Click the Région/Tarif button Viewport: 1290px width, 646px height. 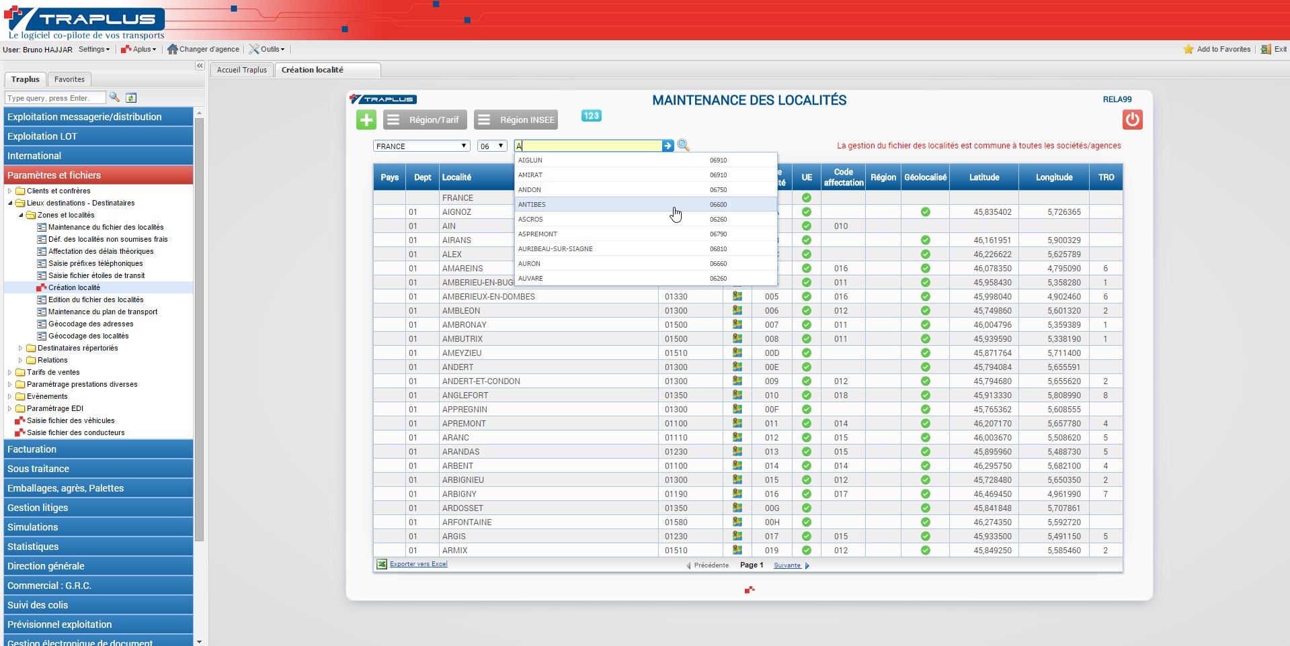point(425,120)
